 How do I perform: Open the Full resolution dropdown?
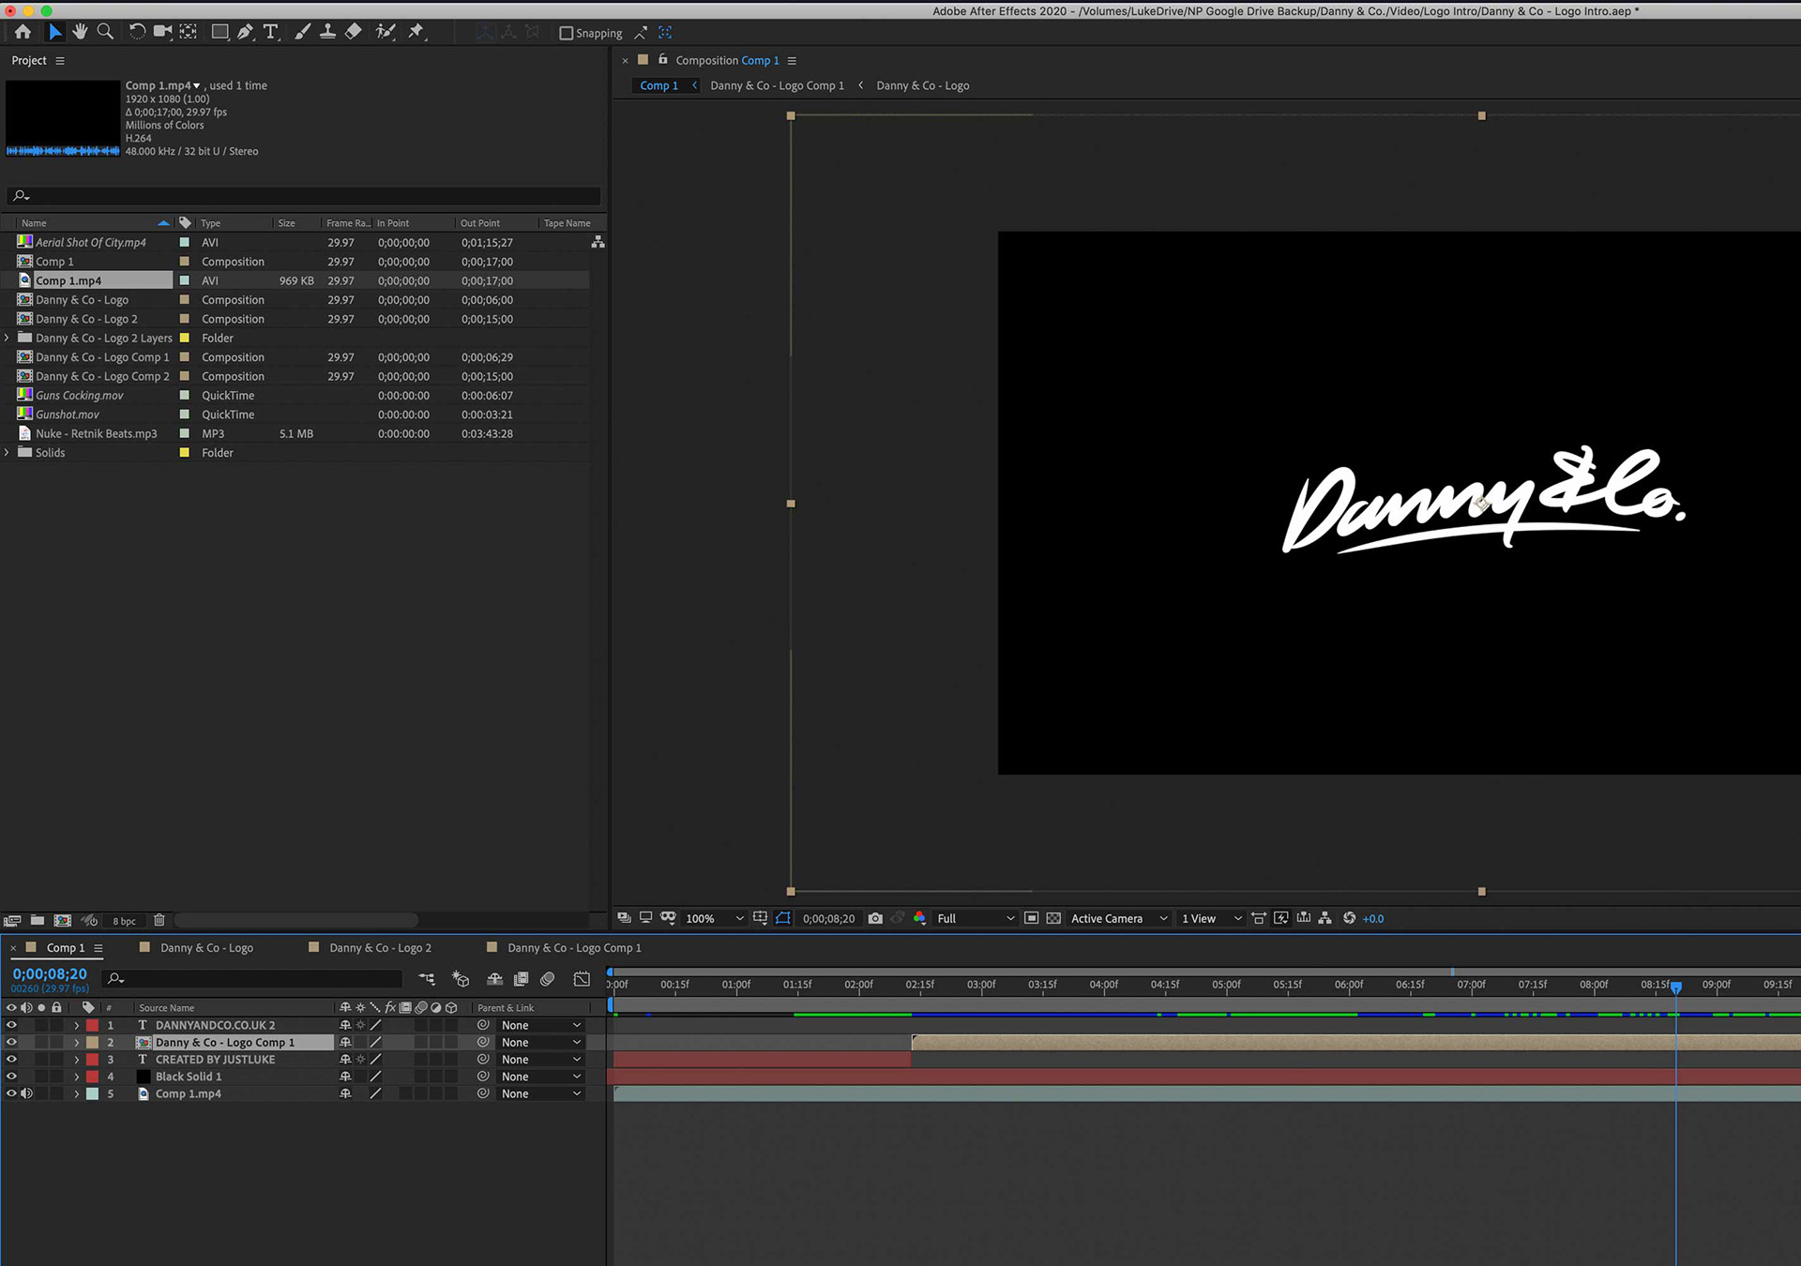pos(976,918)
